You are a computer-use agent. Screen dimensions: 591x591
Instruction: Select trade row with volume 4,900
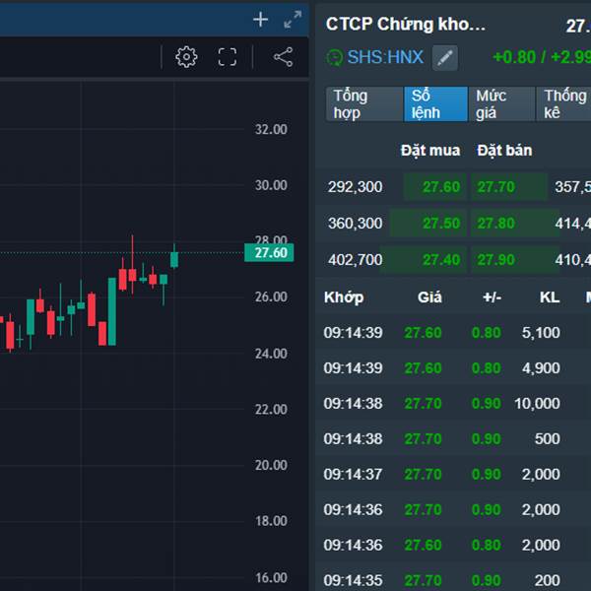(453, 368)
